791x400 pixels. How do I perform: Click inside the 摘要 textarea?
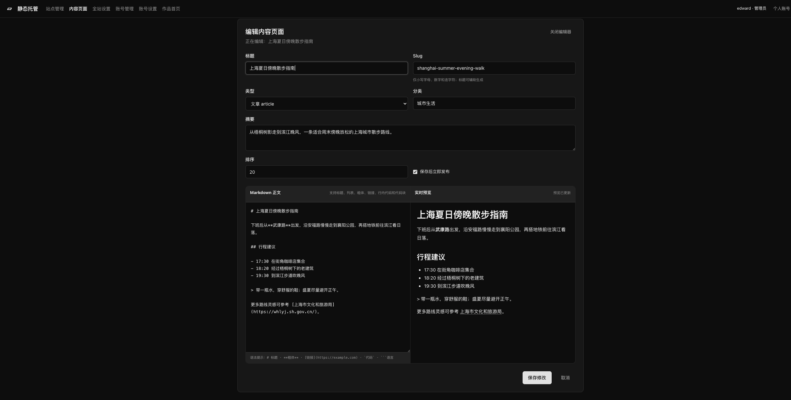[x=410, y=138]
